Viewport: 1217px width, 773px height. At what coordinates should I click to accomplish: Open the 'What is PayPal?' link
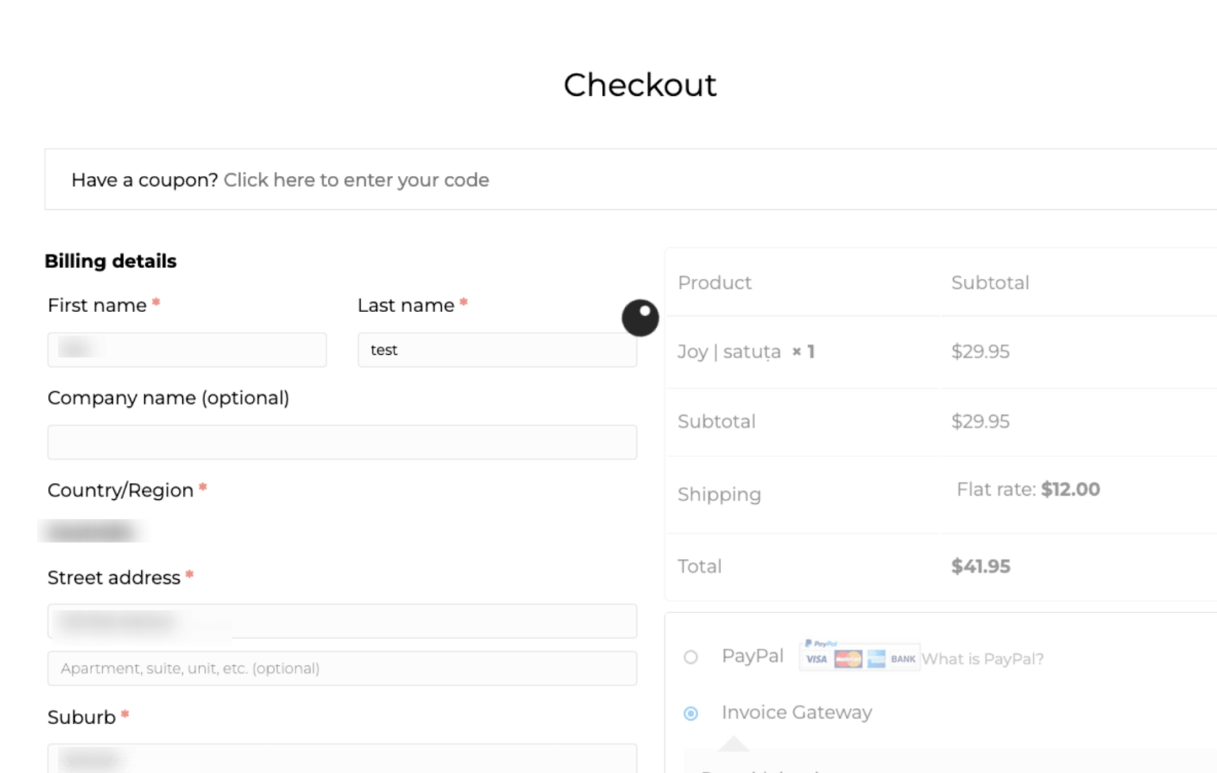tap(982, 658)
